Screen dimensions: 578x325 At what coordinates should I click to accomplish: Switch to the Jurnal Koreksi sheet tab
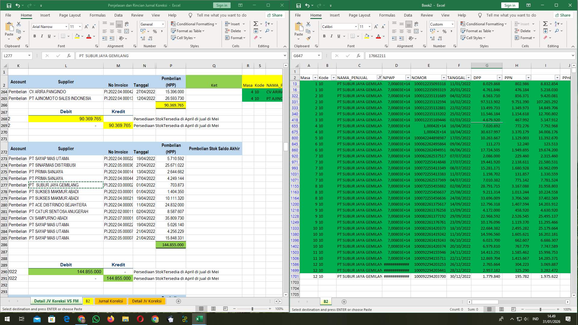click(110, 301)
